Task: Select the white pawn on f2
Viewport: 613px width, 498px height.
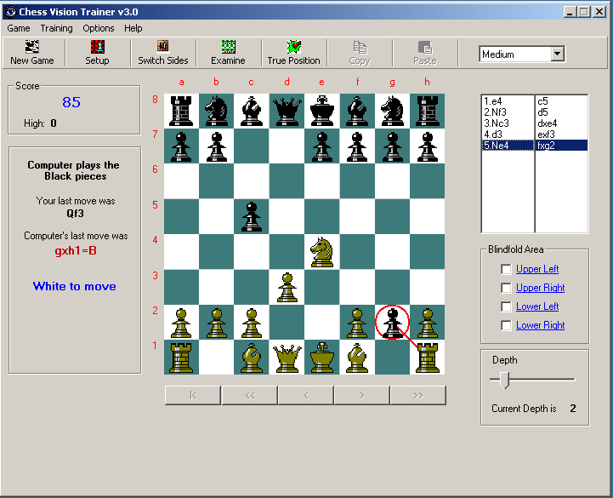Action: click(x=357, y=323)
